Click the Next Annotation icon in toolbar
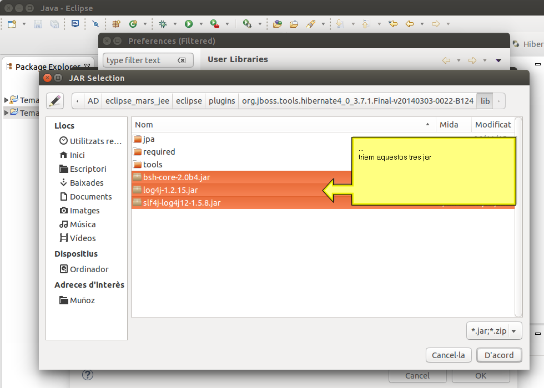Viewport: 544px width, 388px height. tap(340, 24)
